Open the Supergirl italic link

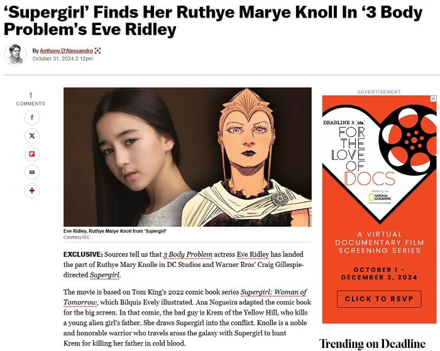tap(105, 275)
